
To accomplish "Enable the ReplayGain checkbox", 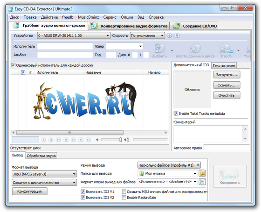I will pos(124,198).
